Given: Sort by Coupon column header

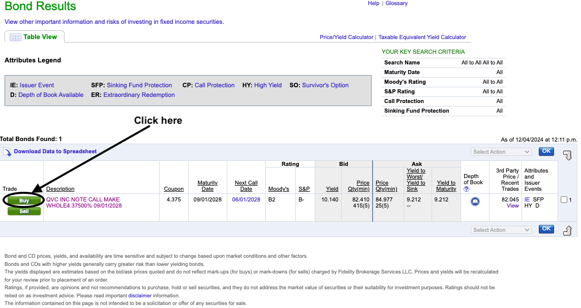Looking at the screenshot, I should click(x=174, y=189).
